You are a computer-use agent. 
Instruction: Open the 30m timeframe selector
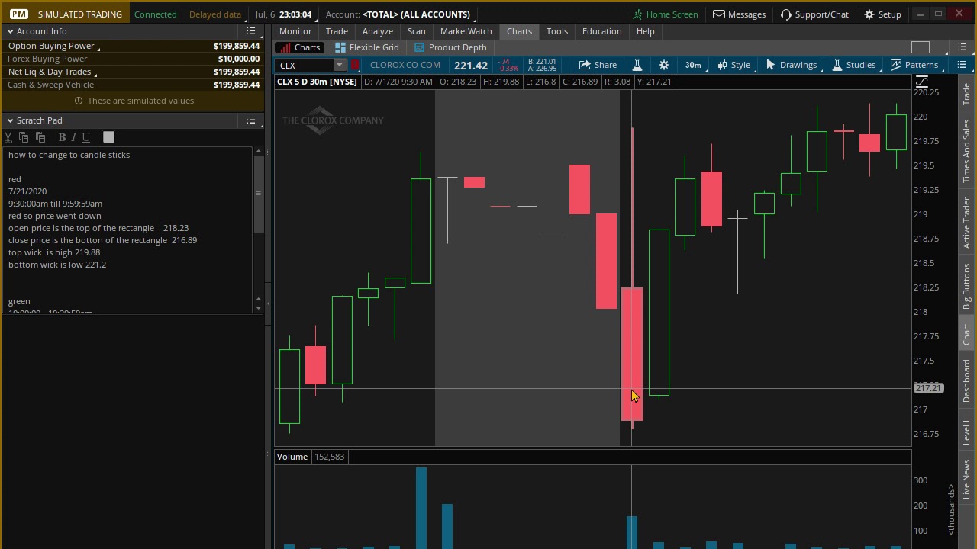(695, 65)
